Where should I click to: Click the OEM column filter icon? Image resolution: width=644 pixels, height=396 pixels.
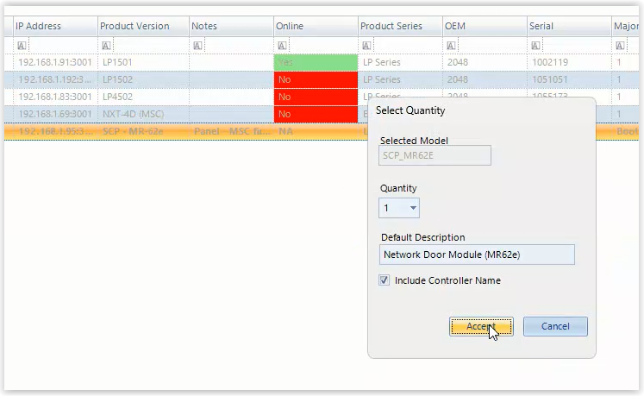(x=451, y=45)
